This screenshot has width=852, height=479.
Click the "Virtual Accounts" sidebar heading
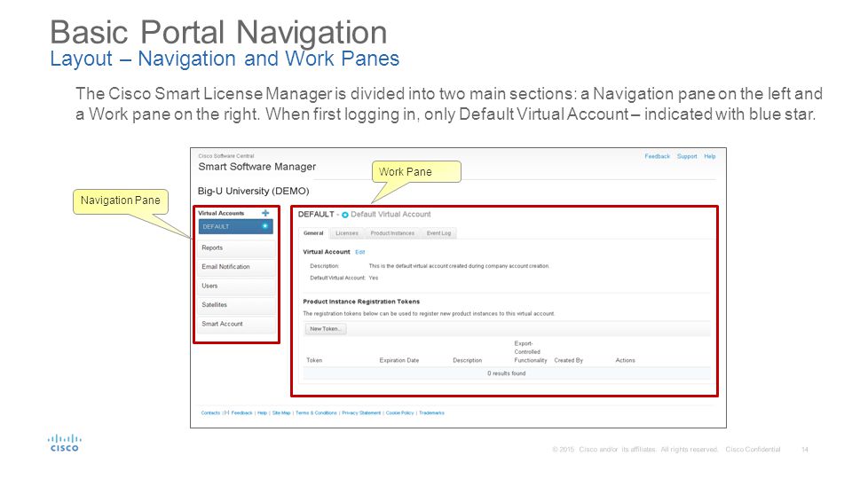pyautogui.click(x=221, y=213)
